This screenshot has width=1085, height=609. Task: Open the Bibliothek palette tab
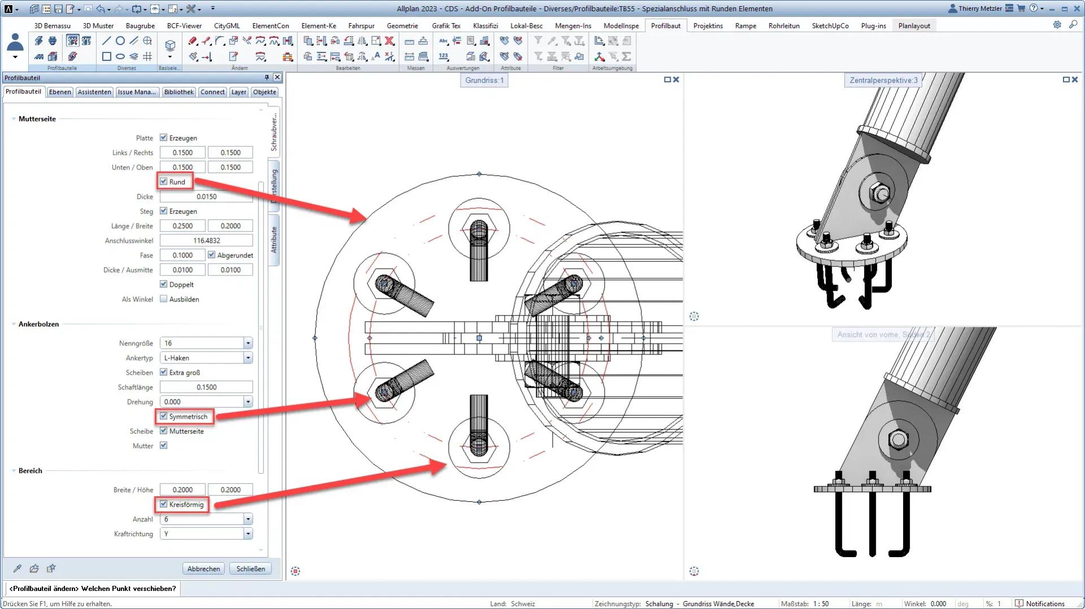(179, 92)
